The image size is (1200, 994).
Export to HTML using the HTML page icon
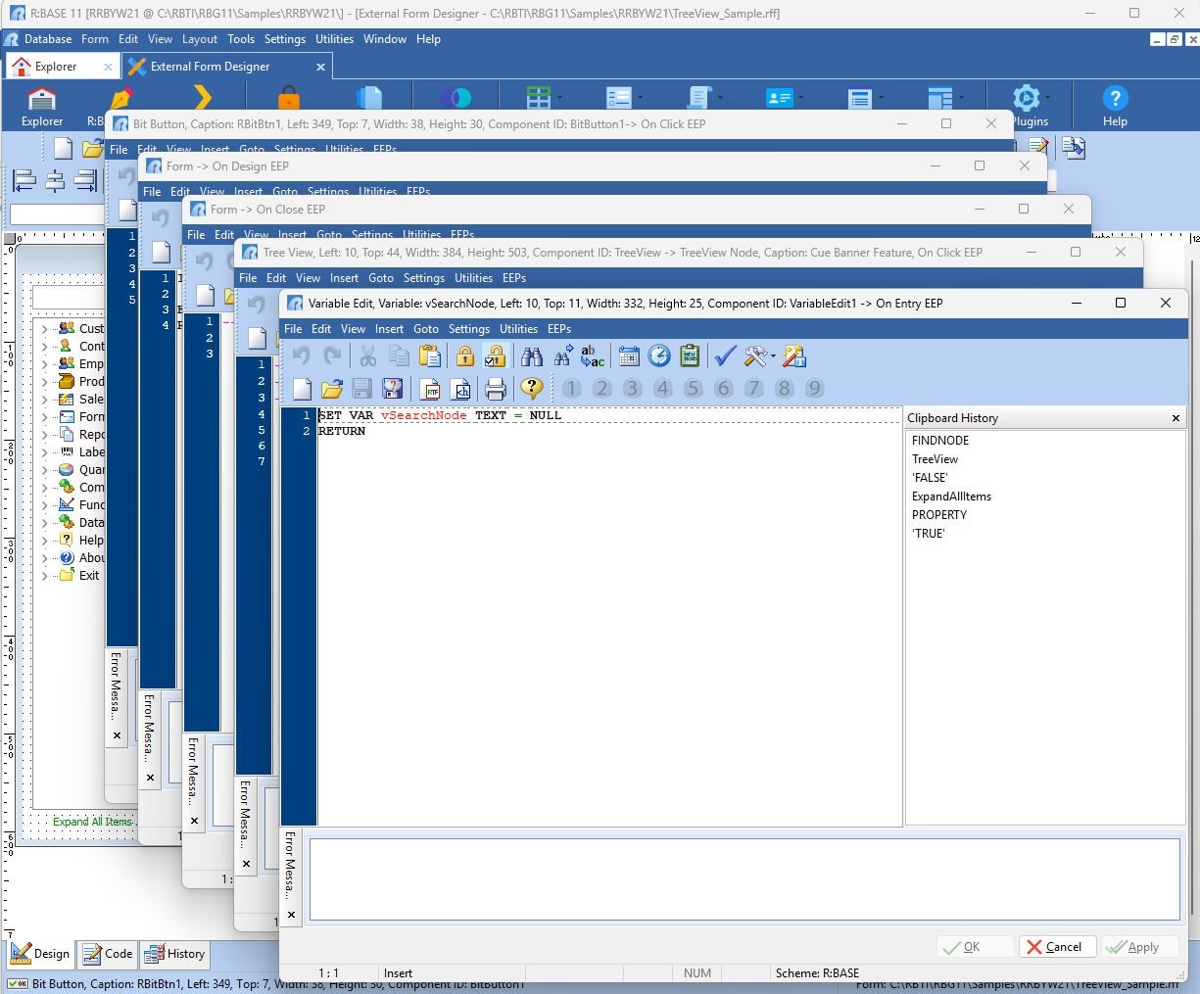point(460,389)
